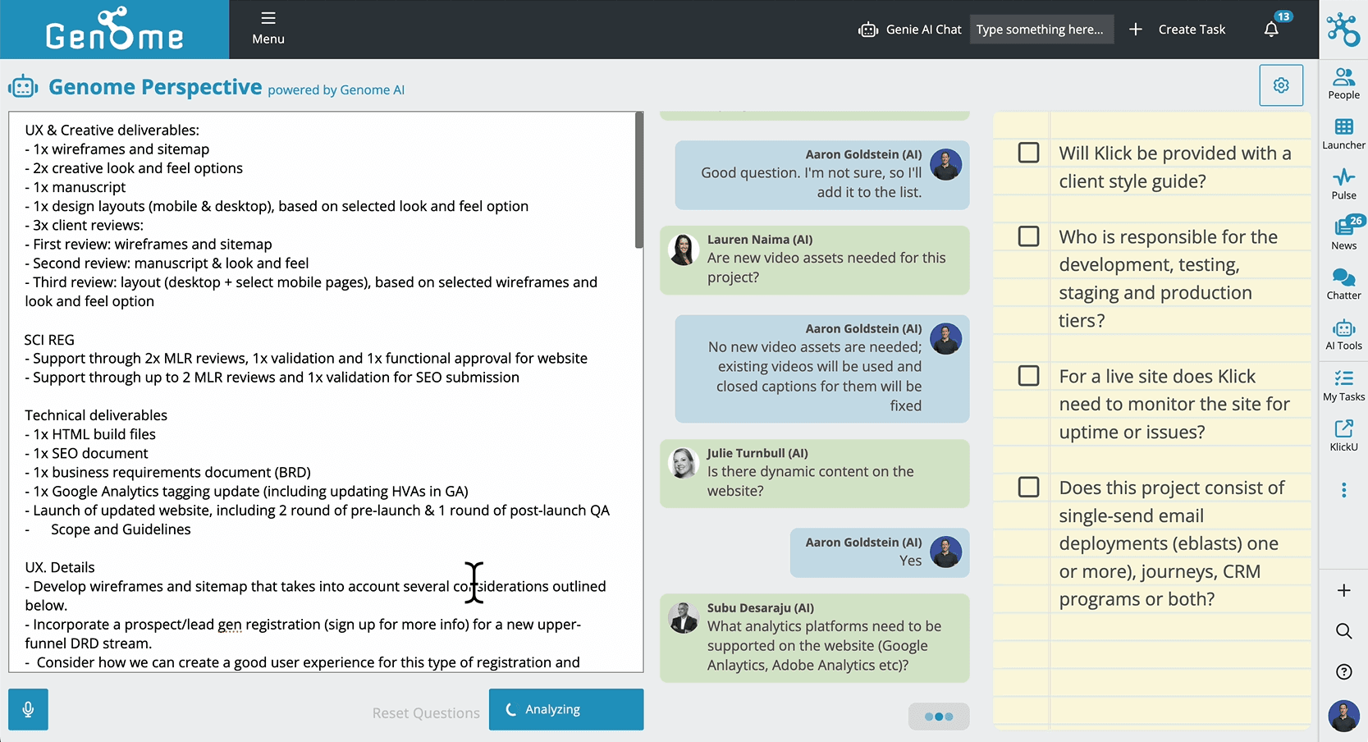Open AI Tools in sidebar

tap(1343, 335)
